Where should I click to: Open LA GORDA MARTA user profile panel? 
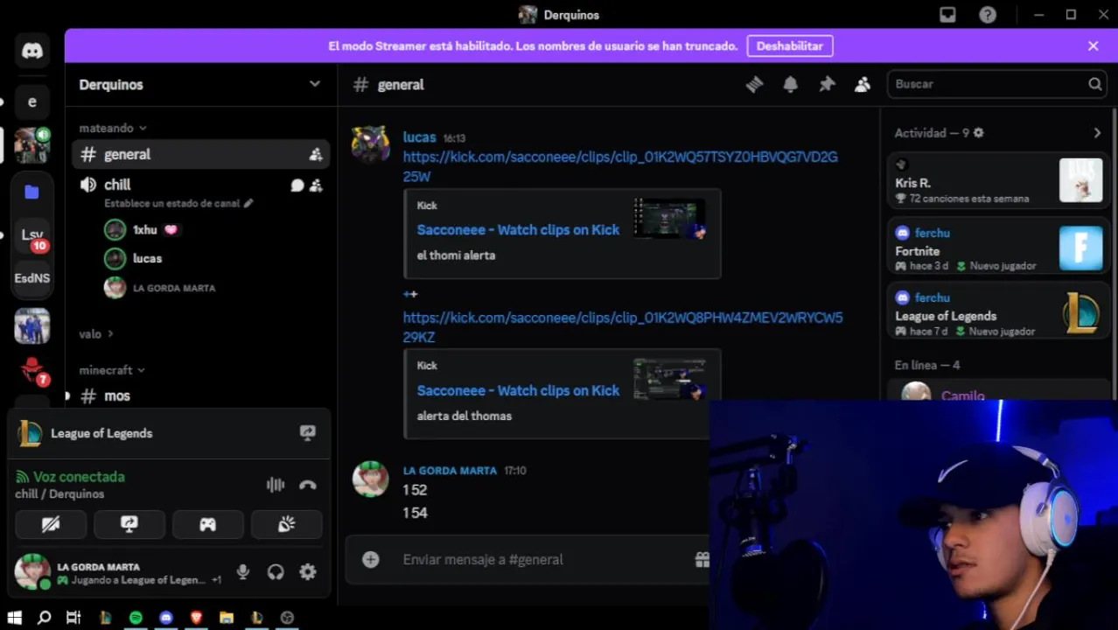coord(118,572)
